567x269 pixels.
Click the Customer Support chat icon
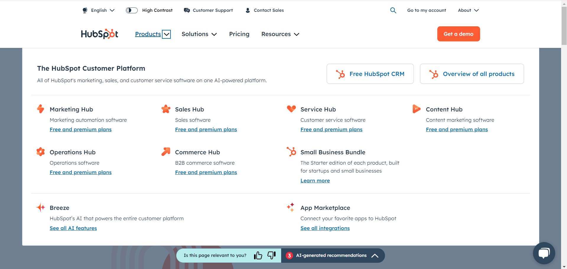pos(187,10)
